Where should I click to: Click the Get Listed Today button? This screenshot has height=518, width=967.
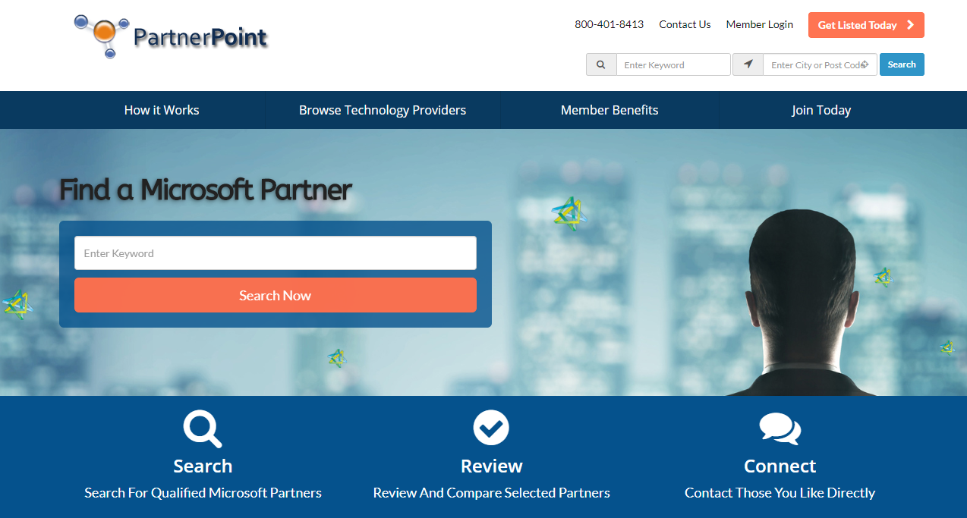tap(866, 25)
